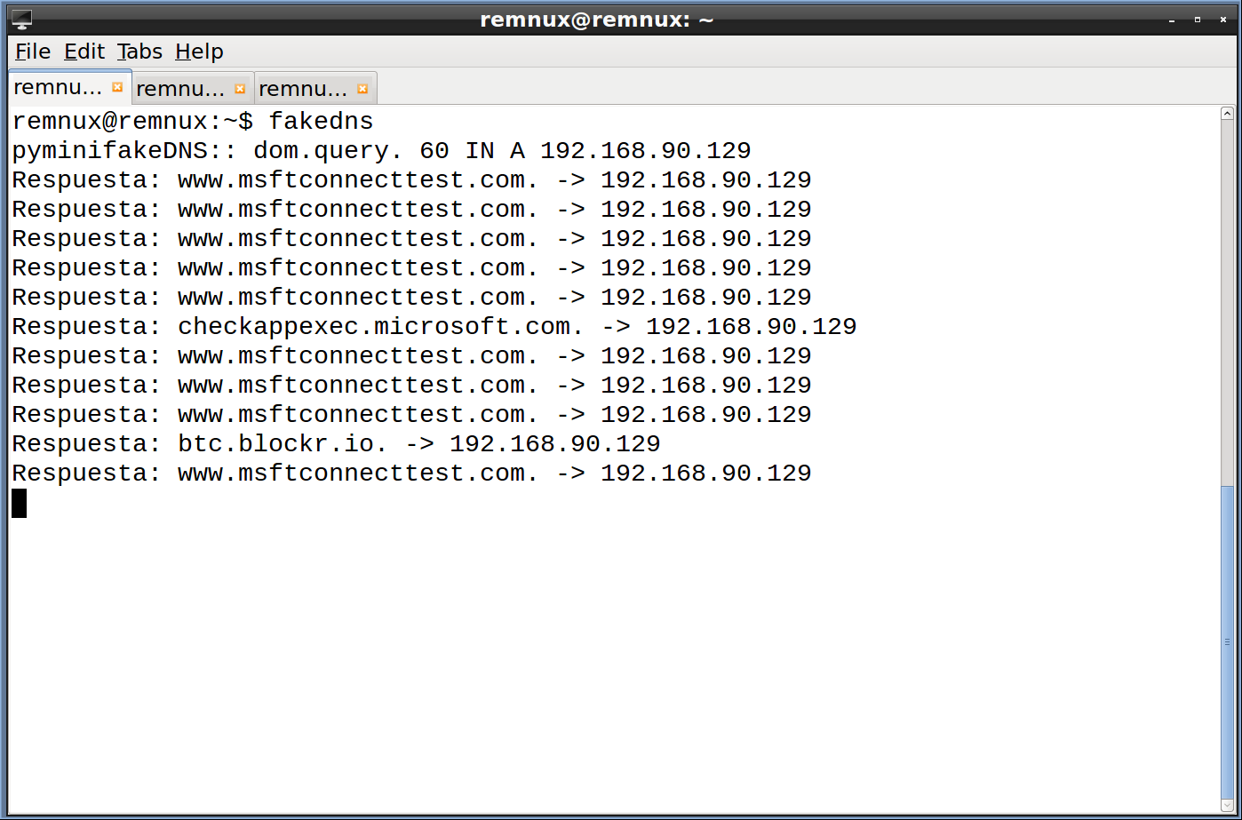This screenshot has width=1242, height=820.
Task: Switch to the second remnux tab
Action: [x=180, y=89]
